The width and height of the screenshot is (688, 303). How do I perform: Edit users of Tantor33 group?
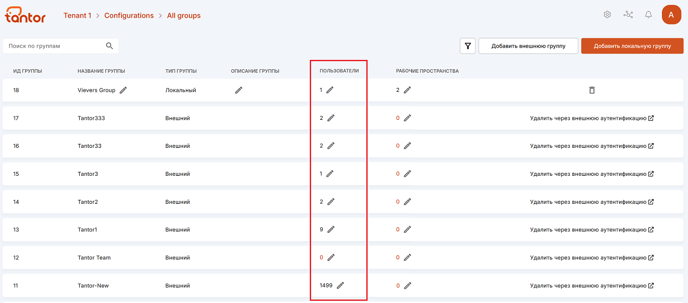point(331,146)
